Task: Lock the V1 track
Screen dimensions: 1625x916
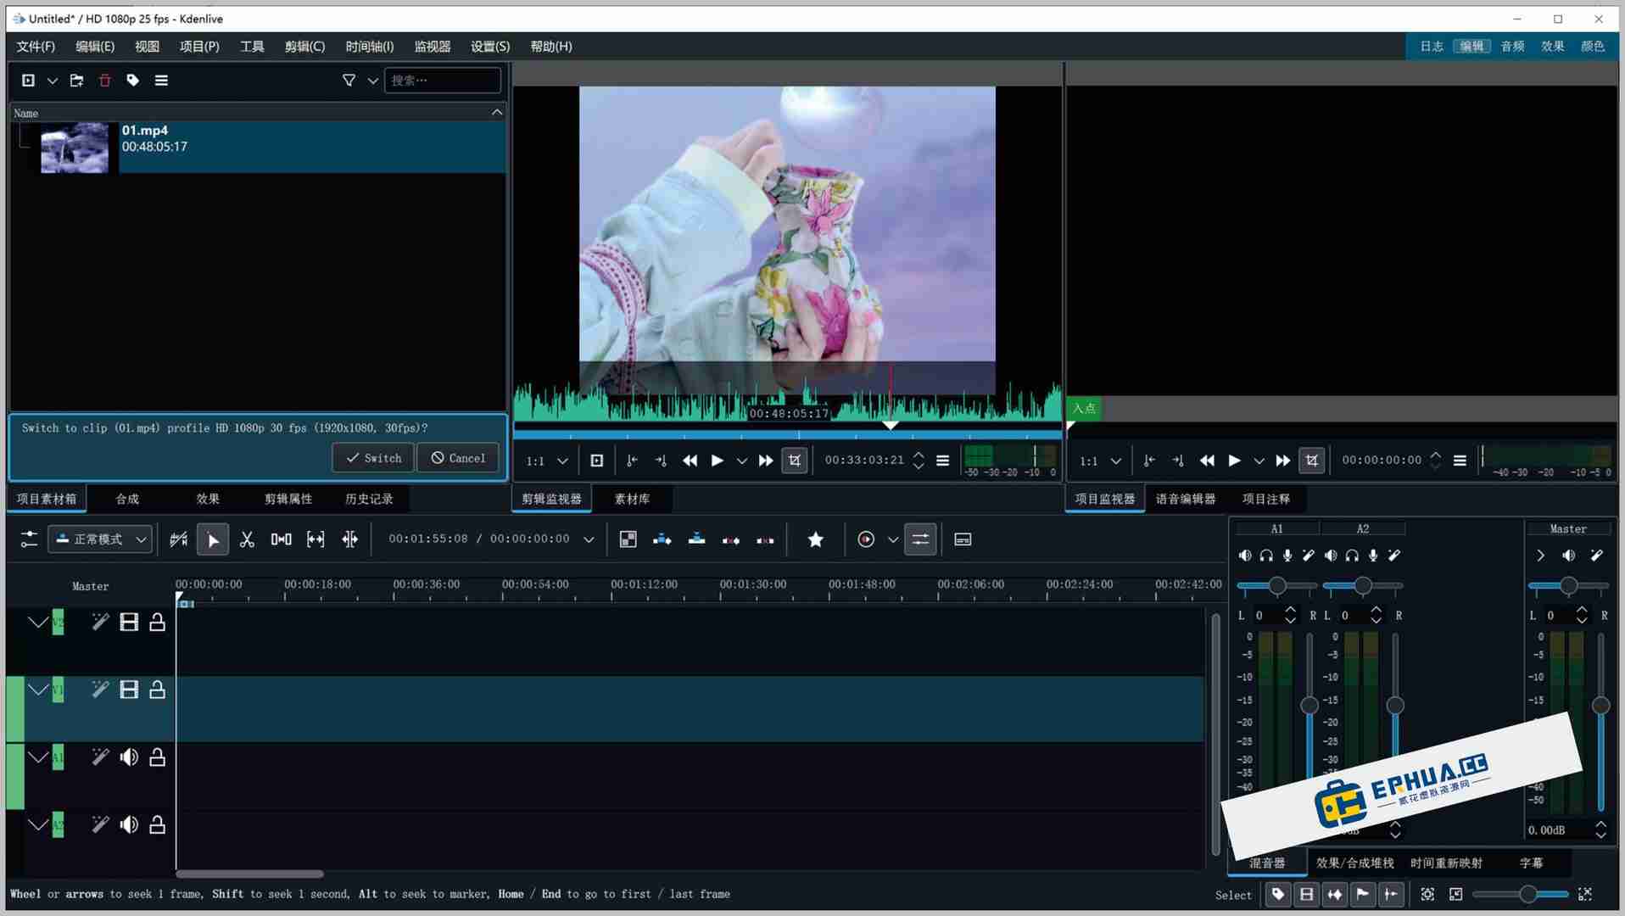Action: (157, 690)
